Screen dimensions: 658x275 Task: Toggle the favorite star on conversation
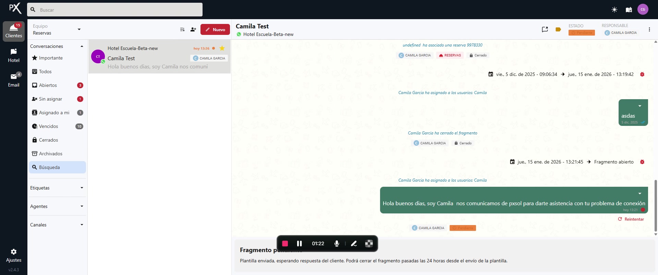pos(222,48)
